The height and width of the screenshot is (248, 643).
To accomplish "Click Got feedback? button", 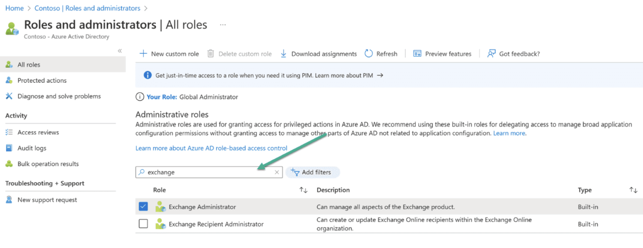I will point(514,54).
